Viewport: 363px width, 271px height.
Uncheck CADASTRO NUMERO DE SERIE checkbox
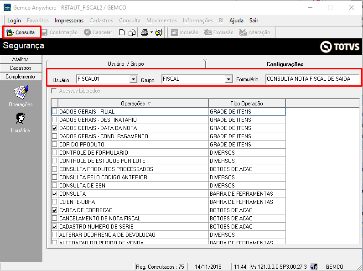[x=54, y=227]
